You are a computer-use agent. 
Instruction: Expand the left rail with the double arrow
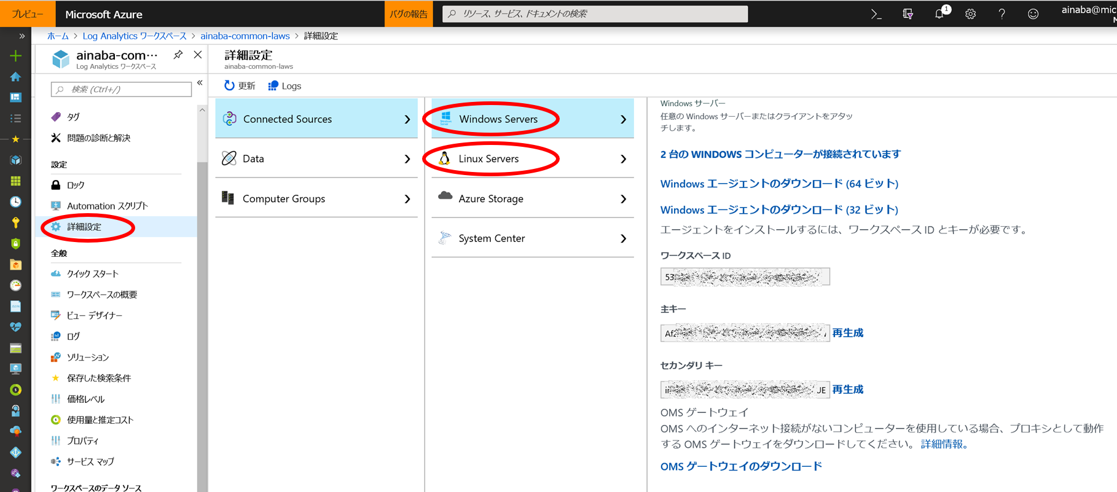coord(22,36)
